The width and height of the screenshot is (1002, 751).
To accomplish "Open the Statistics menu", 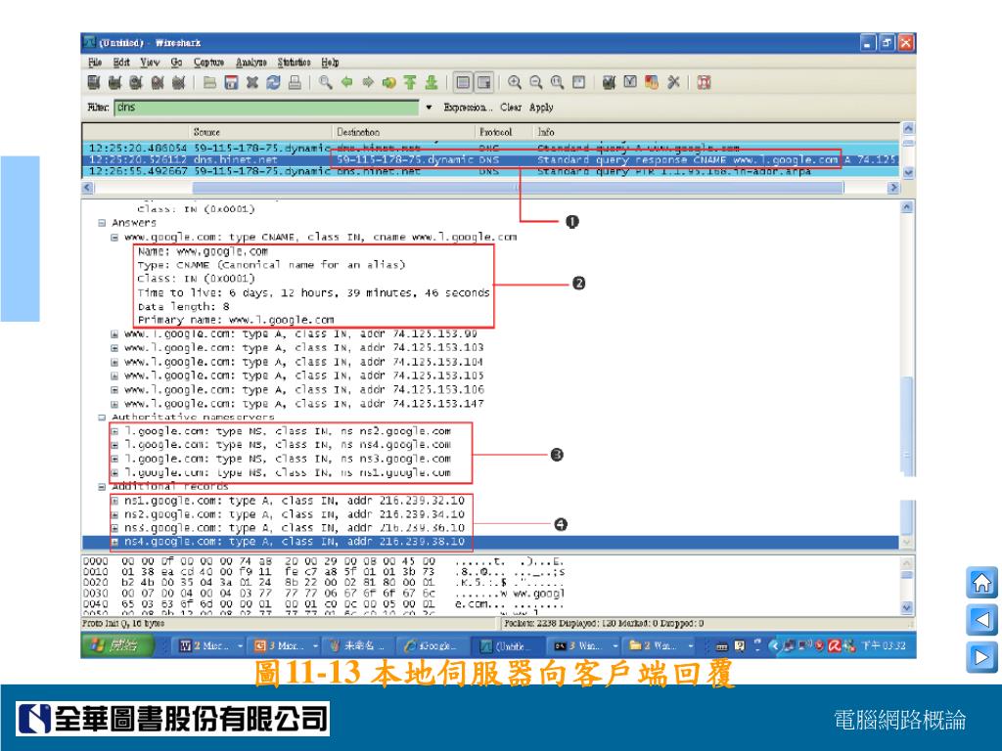I will coord(294,62).
